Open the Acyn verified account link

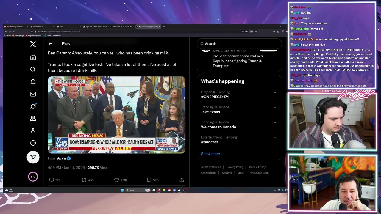[64, 158]
